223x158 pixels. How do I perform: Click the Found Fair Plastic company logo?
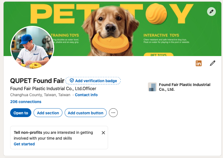tap(152, 87)
